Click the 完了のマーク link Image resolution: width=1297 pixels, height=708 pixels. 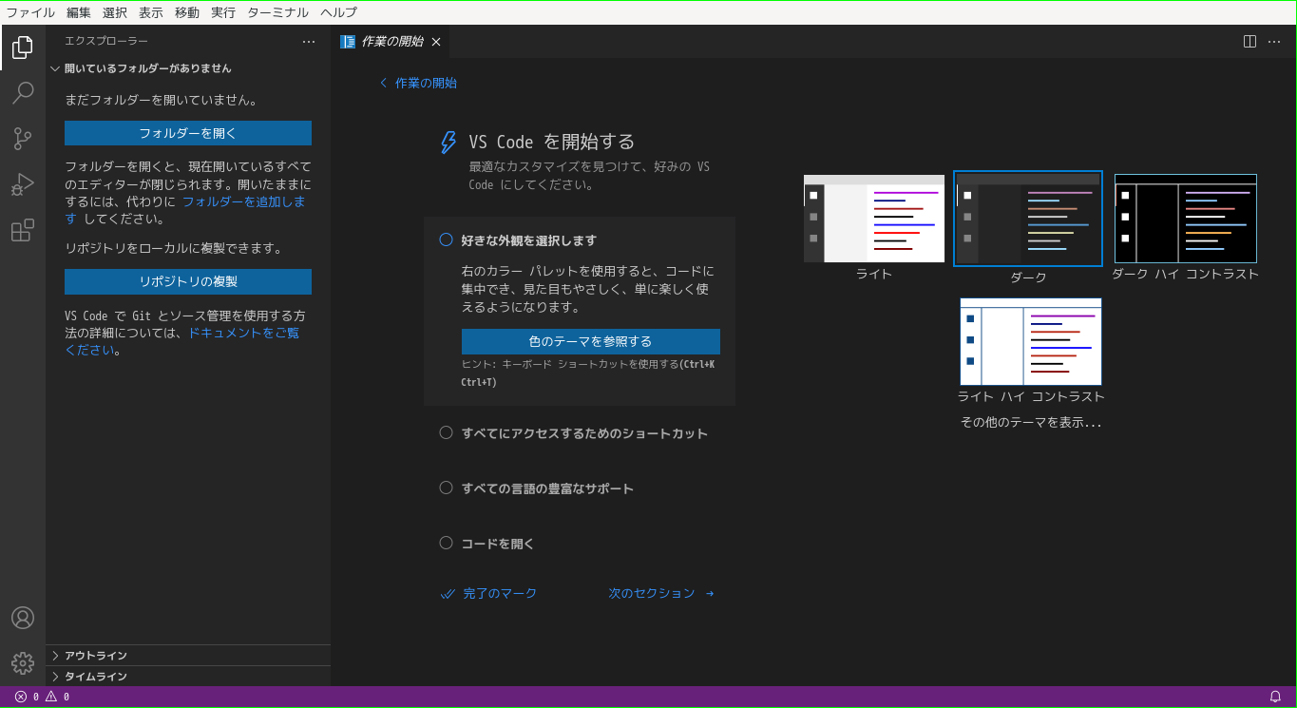489,593
